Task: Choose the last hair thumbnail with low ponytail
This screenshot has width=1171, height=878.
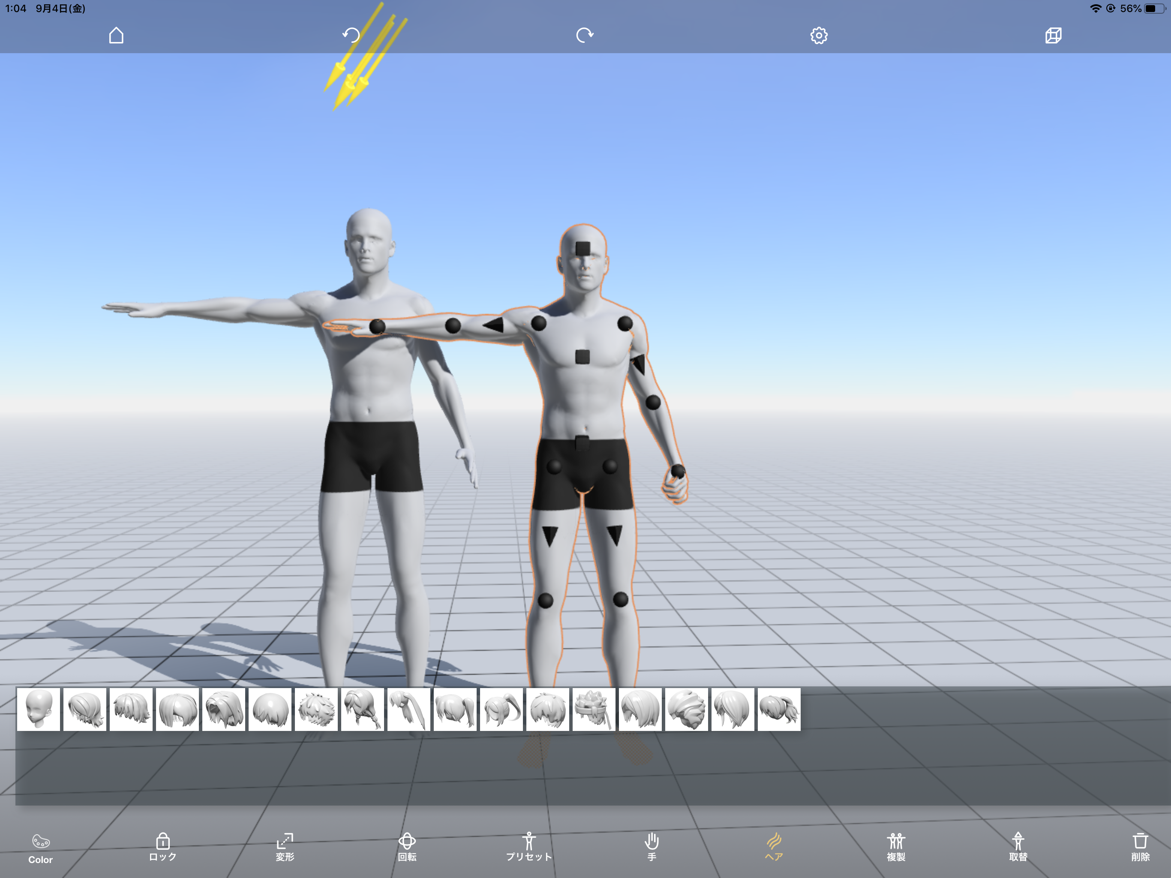Action: [x=779, y=710]
